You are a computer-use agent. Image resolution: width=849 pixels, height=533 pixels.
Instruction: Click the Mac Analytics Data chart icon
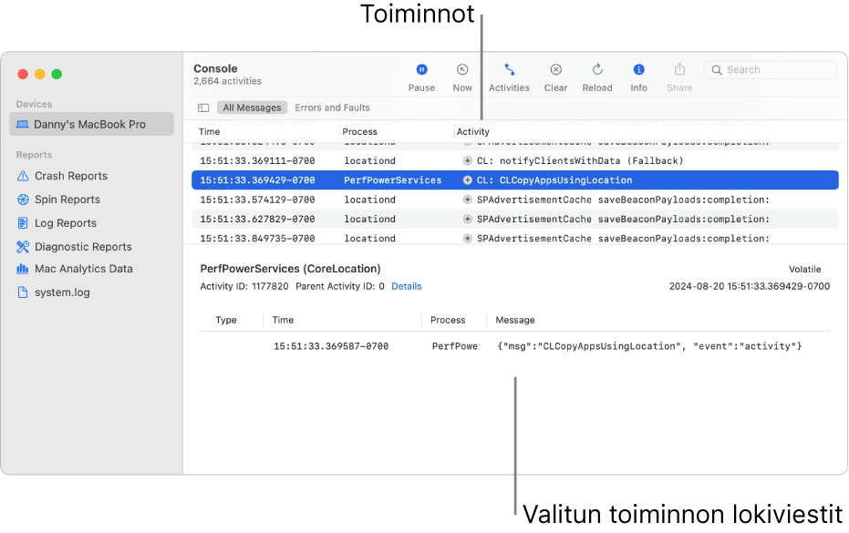(23, 269)
